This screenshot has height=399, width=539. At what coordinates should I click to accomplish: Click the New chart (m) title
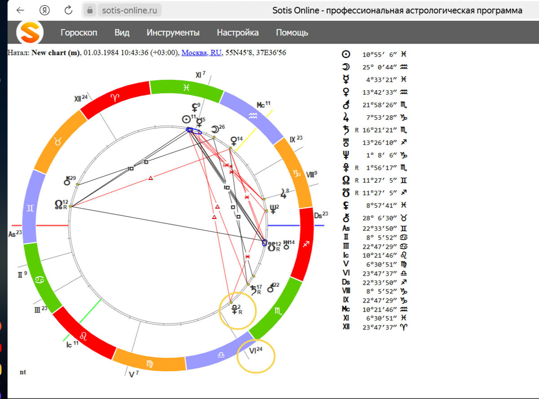pyautogui.click(x=56, y=53)
